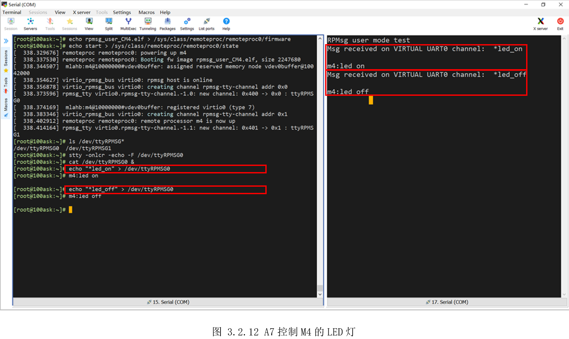Screen dimensions: 569x339
Task: Open the Settings toolbar icon
Action: click(x=187, y=23)
